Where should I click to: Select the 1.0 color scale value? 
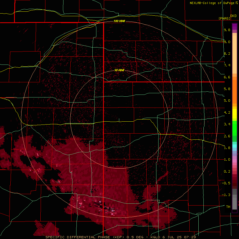click(x=227, y=160)
